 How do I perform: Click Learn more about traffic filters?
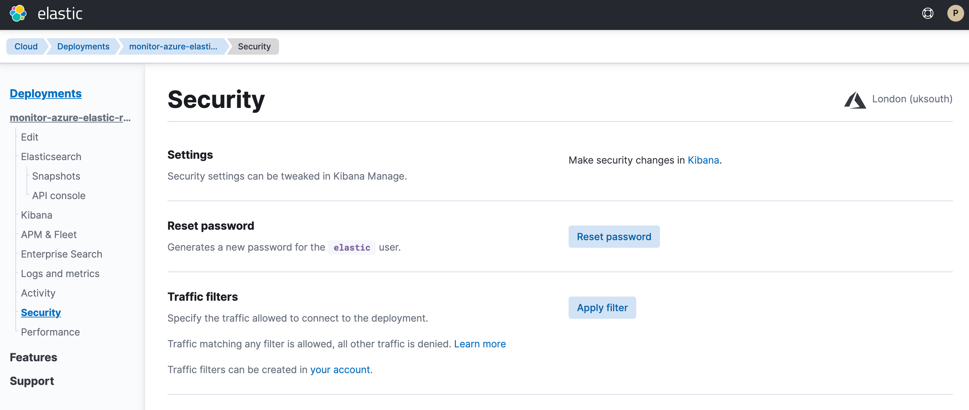[480, 344]
